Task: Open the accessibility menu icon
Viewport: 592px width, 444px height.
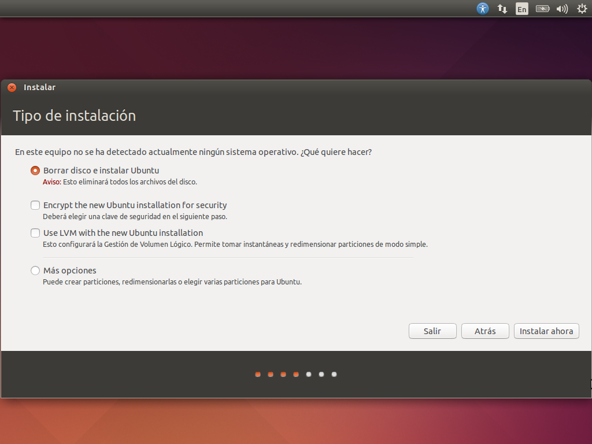Action: pos(483,9)
